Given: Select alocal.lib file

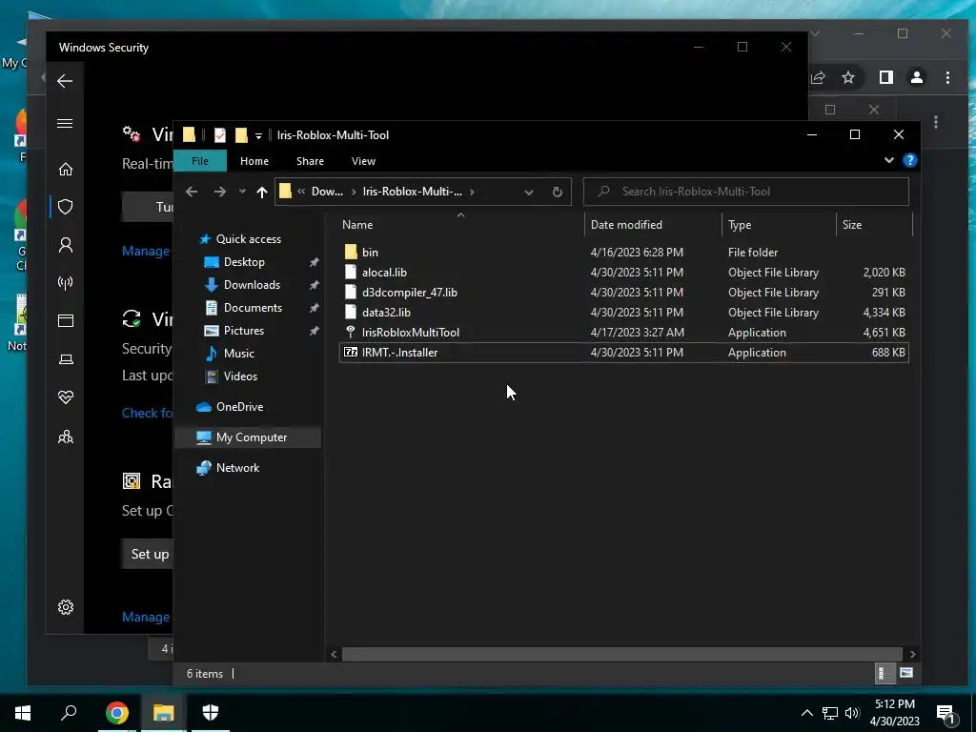Looking at the screenshot, I should [x=623, y=272].
